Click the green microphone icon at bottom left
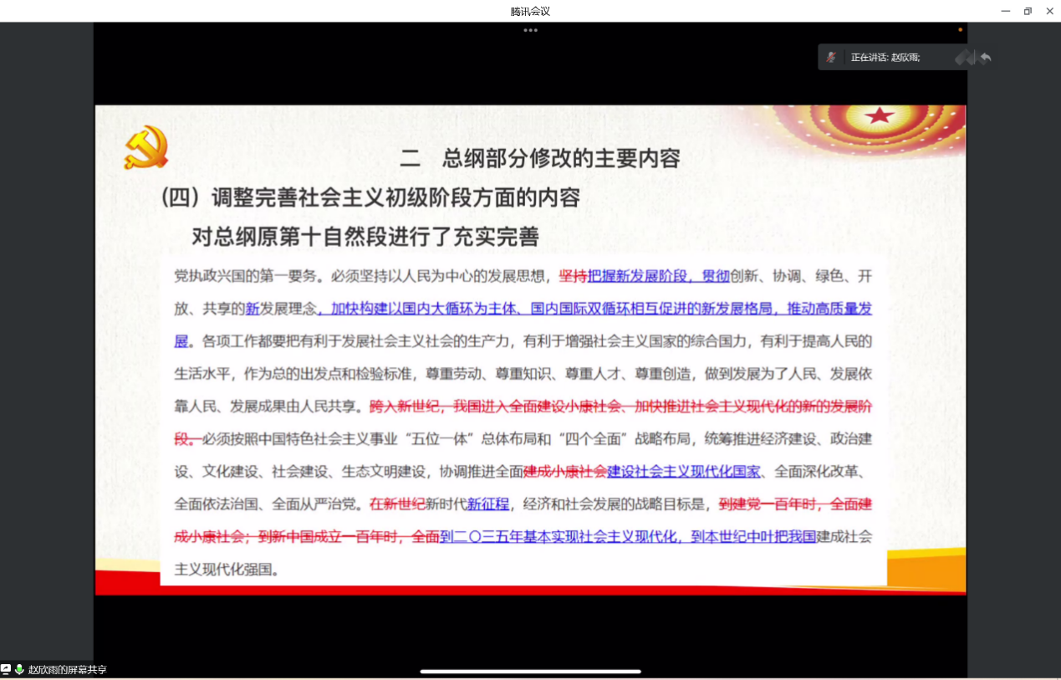The width and height of the screenshot is (1061, 680). click(x=19, y=669)
